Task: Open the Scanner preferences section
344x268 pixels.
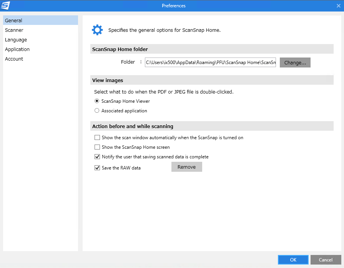Action: tap(14, 30)
